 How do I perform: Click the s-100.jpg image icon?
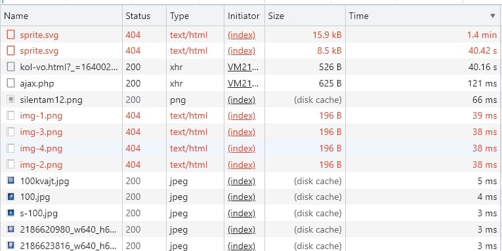coord(11,212)
